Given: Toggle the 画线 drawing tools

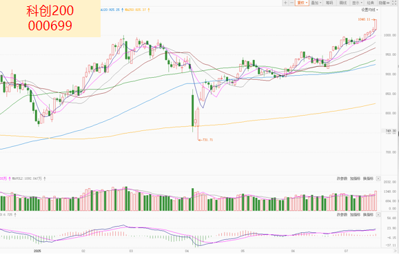Looking at the screenshot, I should click(x=343, y=3).
